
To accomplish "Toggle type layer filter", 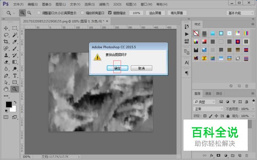I will [x=234, y=102].
